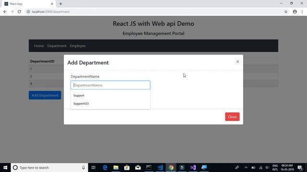
Task: Click the microphone icon in search box
Action: (x=83, y=168)
